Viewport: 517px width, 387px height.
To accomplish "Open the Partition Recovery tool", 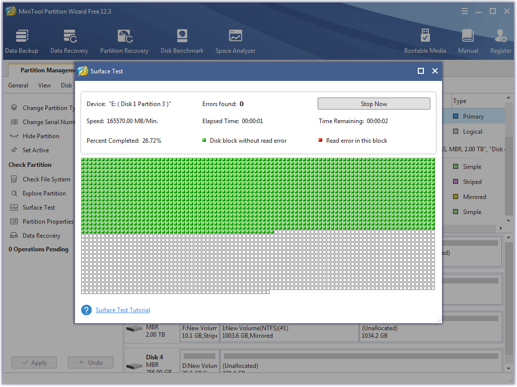I will [x=124, y=41].
